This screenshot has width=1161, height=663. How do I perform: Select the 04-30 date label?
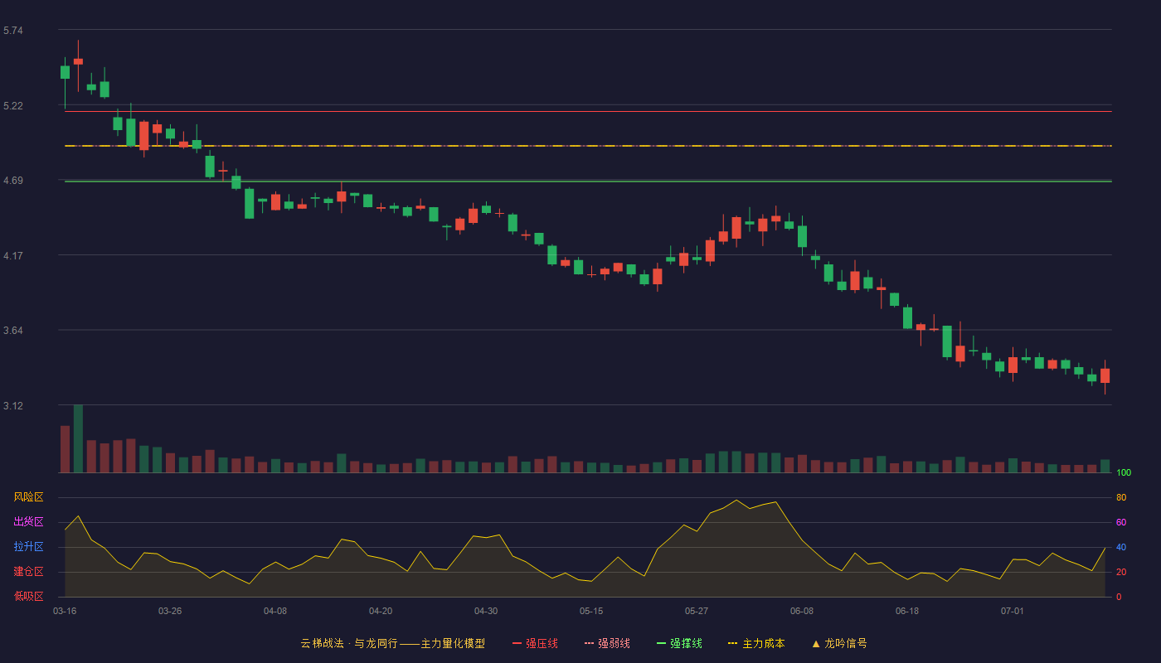pyautogui.click(x=486, y=611)
